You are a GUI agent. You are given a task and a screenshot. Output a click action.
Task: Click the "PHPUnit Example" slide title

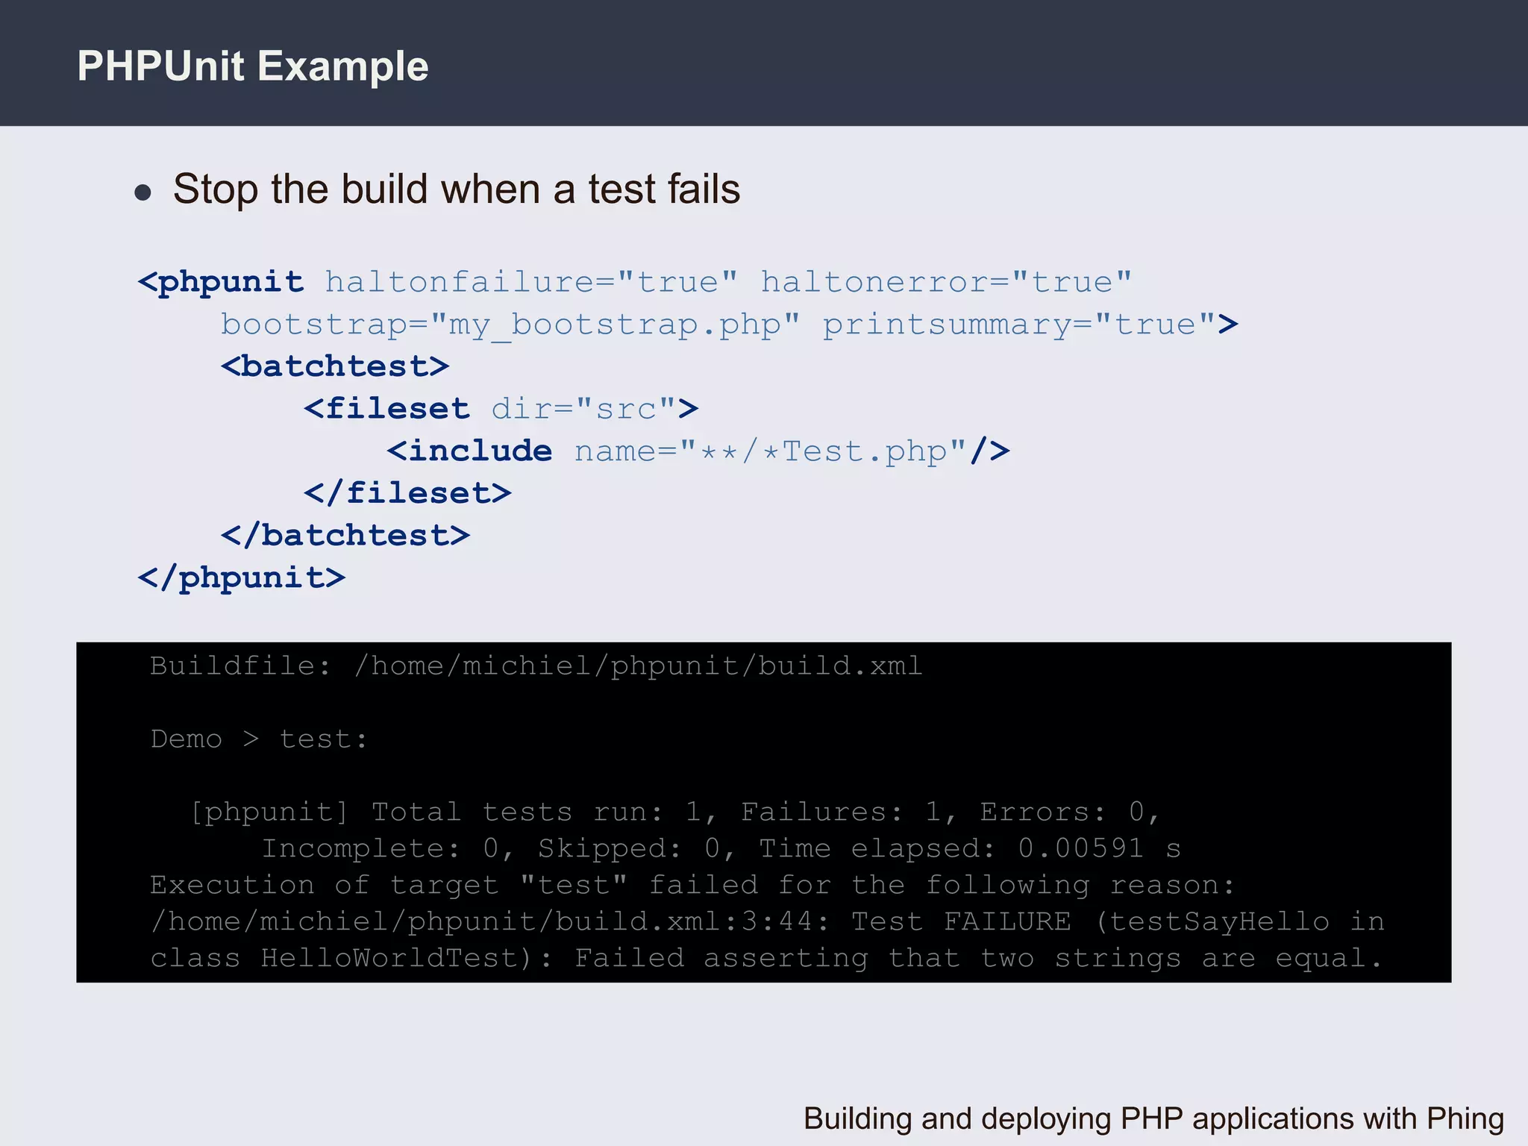(x=252, y=66)
